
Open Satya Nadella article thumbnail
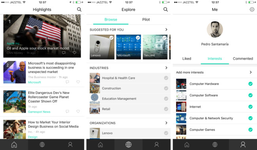click(x=15, y=72)
